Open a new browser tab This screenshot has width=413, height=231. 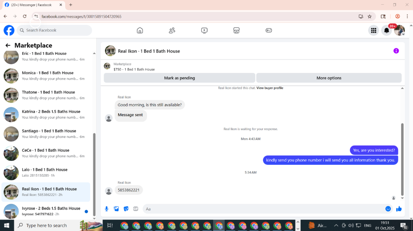[70, 5]
